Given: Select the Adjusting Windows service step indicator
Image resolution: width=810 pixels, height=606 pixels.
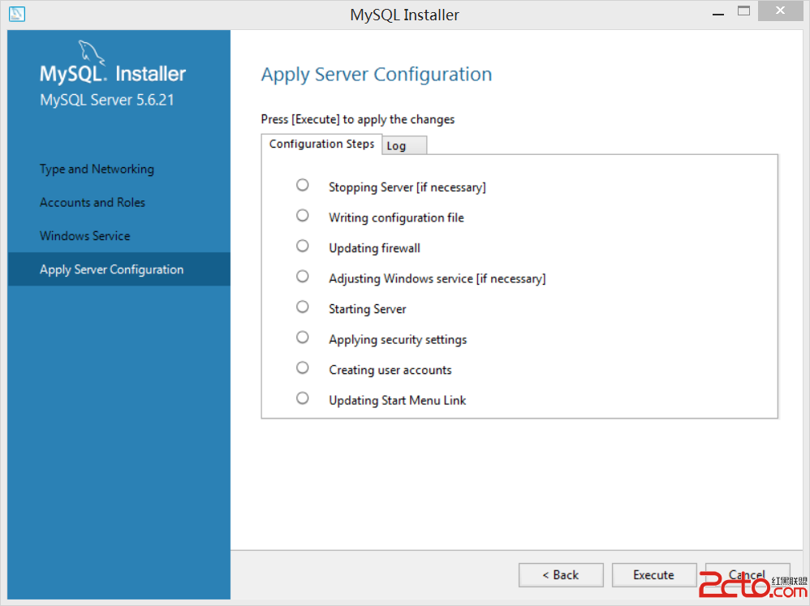Looking at the screenshot, I should pyautogui.click(x=302, y=276).
